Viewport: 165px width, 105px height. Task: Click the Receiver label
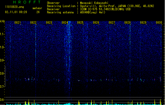53,9
